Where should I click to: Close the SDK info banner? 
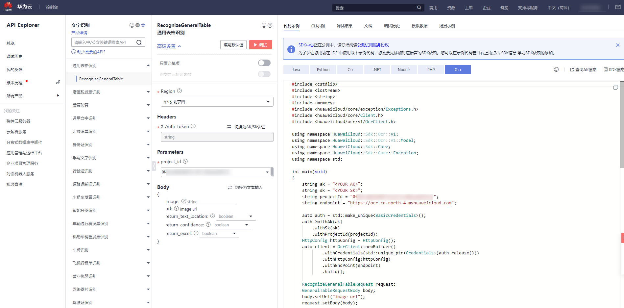pyautogui.click(x=618, y=45)
